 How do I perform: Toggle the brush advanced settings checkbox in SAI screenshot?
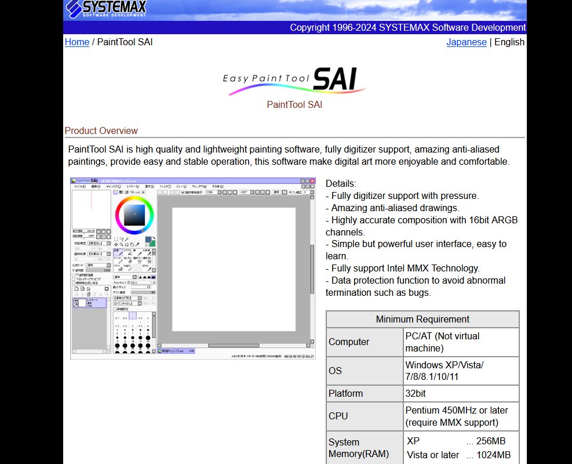pos(115,309)
